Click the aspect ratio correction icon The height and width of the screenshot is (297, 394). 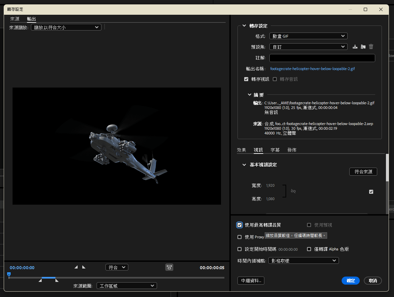(x=169, y=267)
